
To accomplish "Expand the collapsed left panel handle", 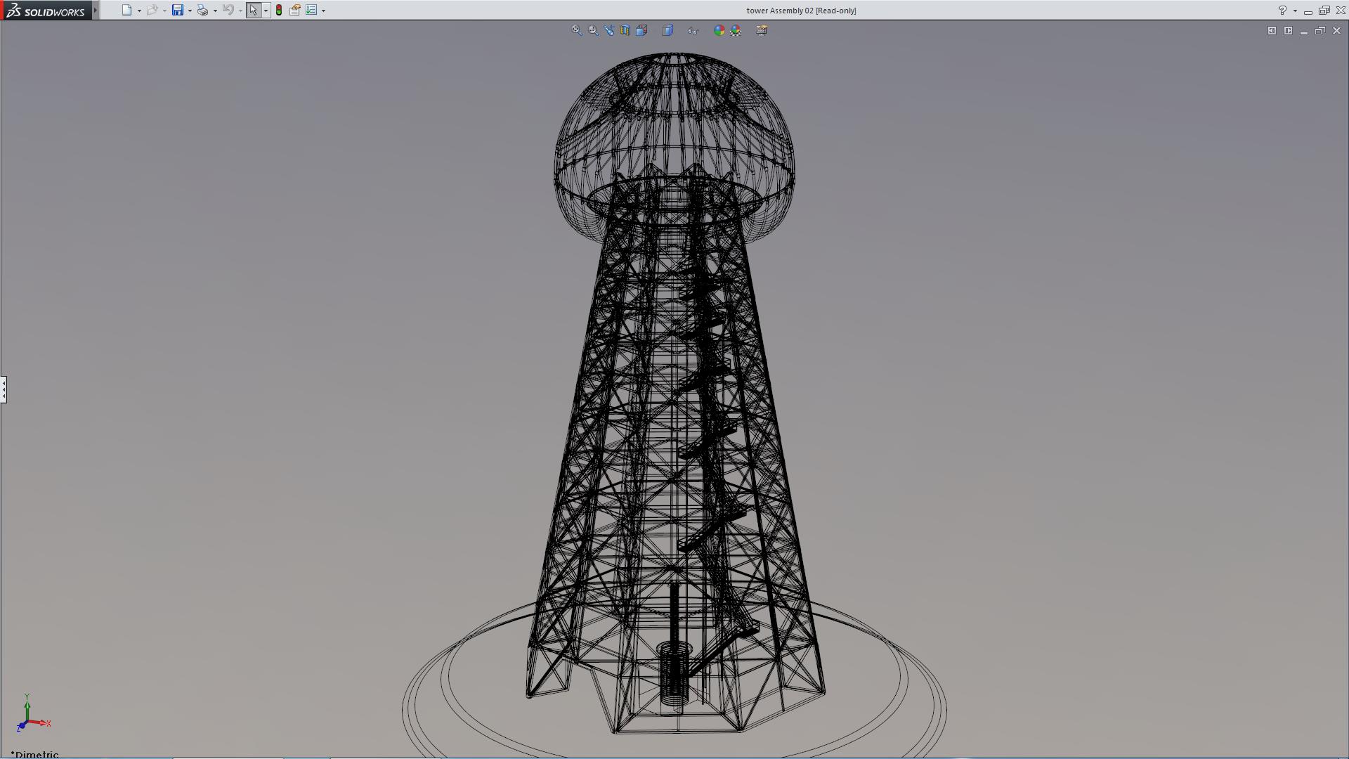I will tap(4, 389).
